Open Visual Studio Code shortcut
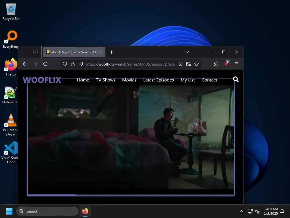Screen dimensions: 290x218 tap(10, 152)
